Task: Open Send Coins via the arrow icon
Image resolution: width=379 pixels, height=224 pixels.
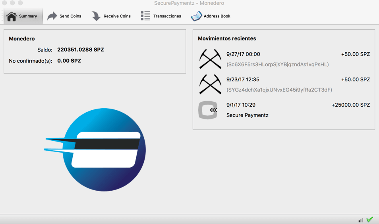Action: point(52,16)
